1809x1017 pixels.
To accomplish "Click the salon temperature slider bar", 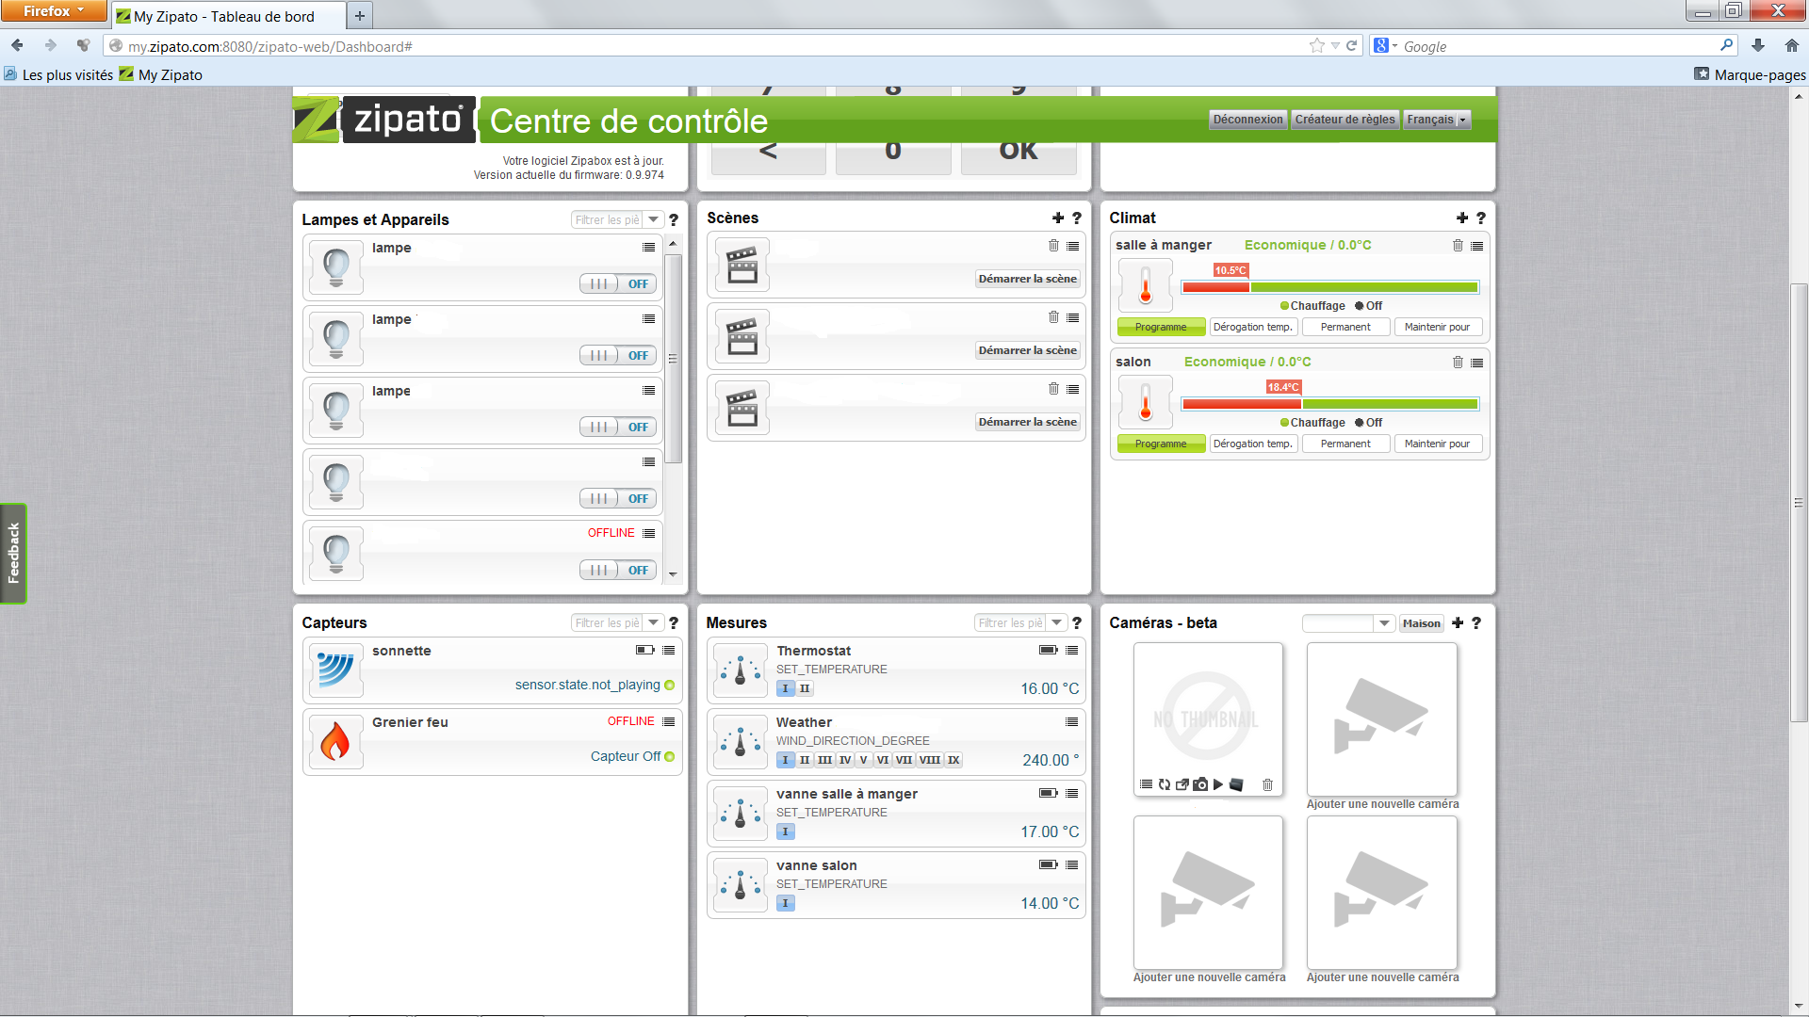I will point(1329,404).
